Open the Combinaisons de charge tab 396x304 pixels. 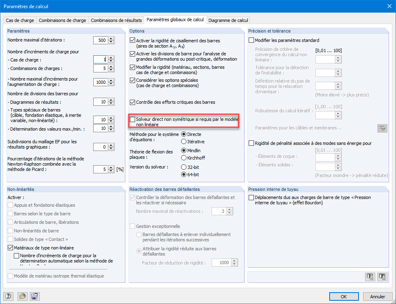click(62, 20)
